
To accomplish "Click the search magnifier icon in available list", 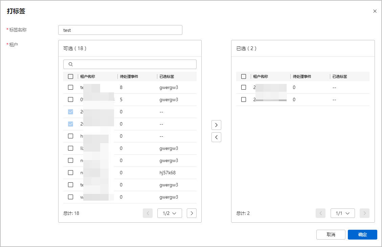I will pos(70,64).
